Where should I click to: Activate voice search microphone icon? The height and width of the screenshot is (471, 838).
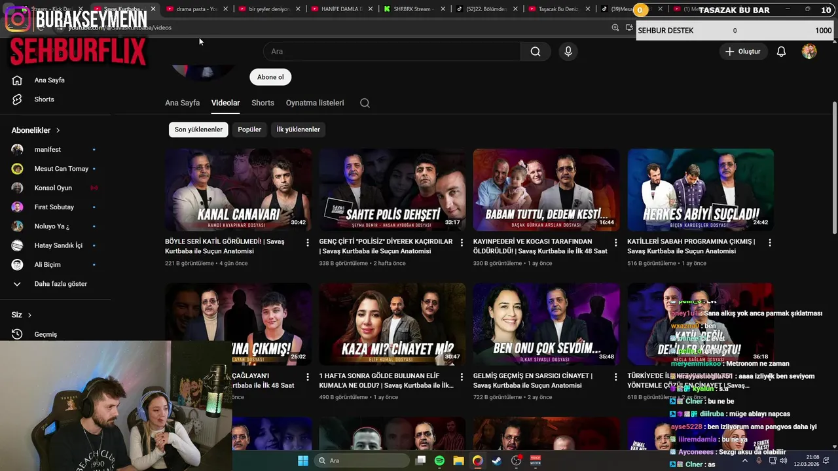click(568, 52)
